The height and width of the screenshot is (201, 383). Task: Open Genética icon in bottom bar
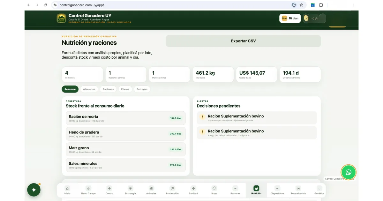319,188
